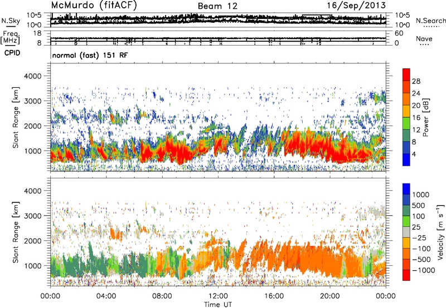Click the 08:00 time axis label

162,296
